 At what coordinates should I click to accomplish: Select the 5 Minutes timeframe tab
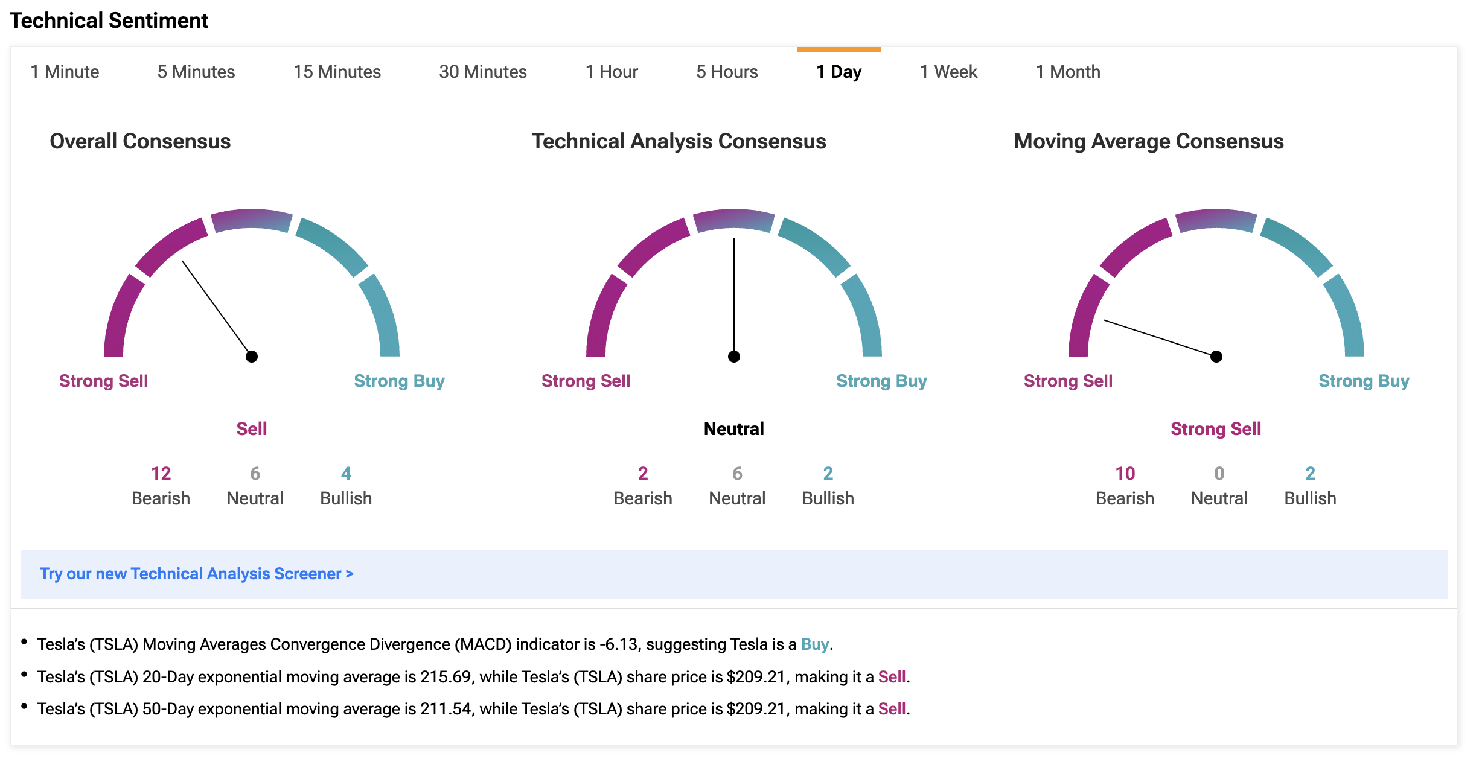pos(196,72)
